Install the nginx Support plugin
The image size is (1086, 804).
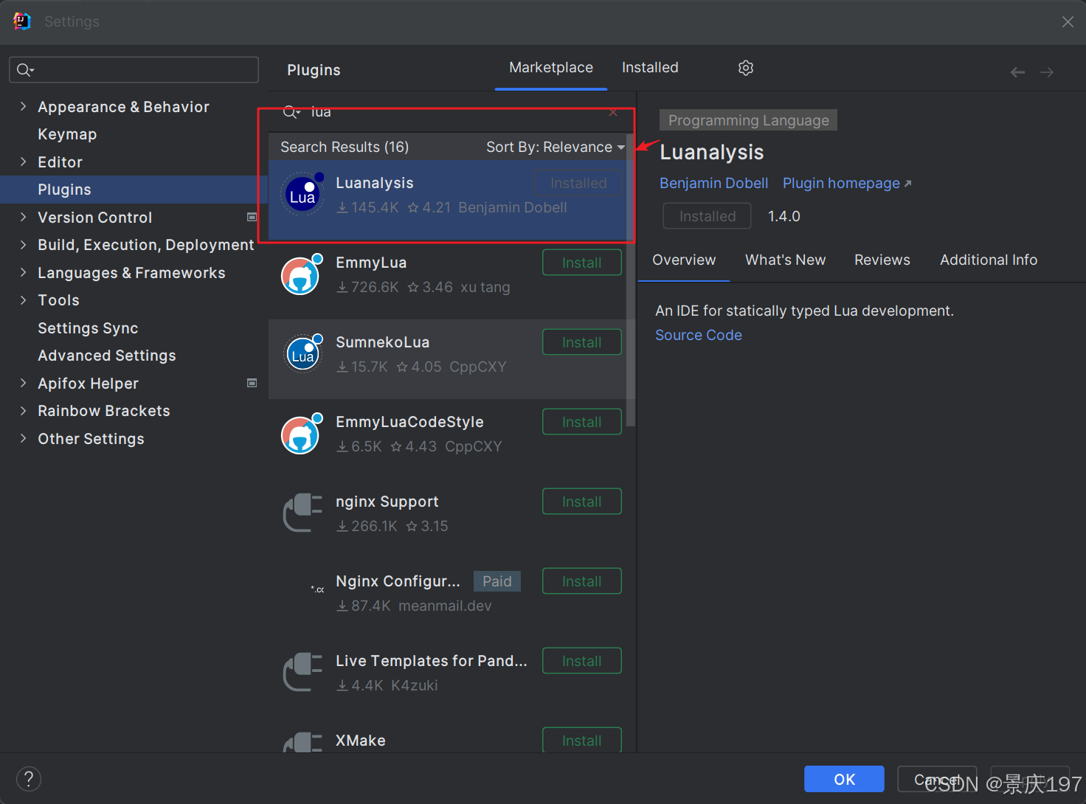pyautogui.click(x=581, y=502)
